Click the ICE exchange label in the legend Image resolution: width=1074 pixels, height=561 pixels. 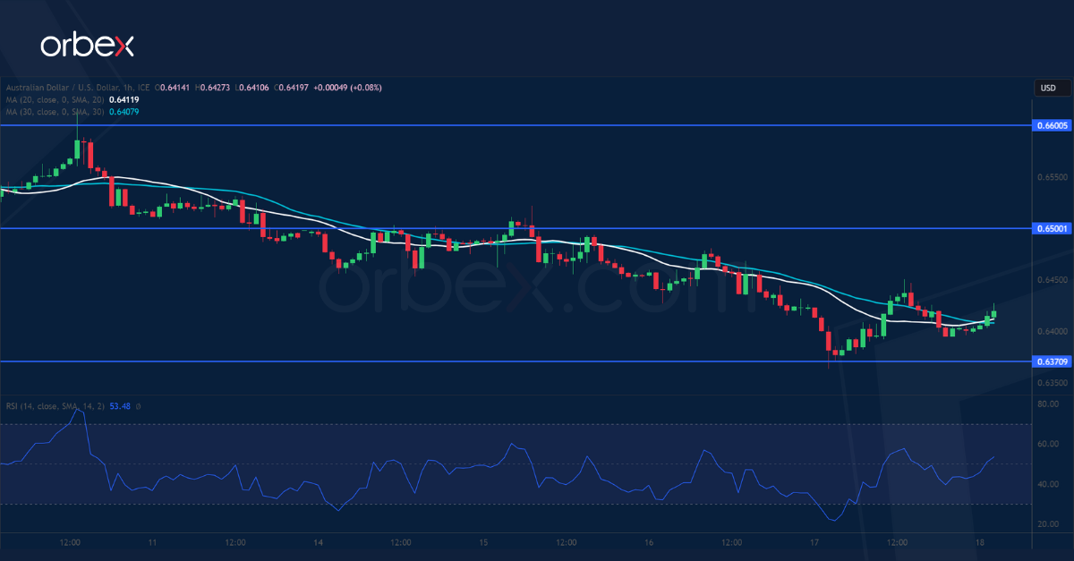145,88
